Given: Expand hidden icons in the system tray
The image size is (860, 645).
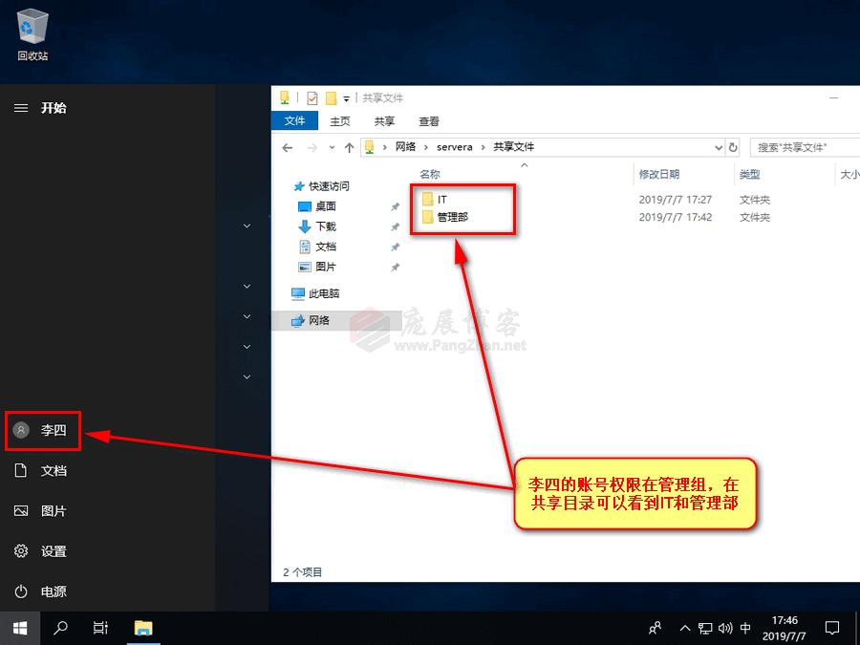Looking at the screenshot, I should (685, 628).
